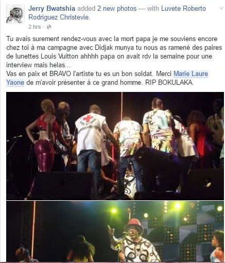This screenshot has height=263, width=225.
Task: Click the stage monitor speaker in first photo
Action: (64, 185)
